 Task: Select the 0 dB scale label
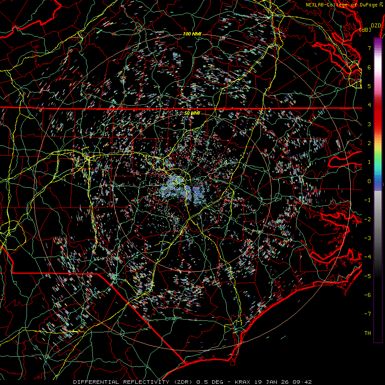coord(369,181)
